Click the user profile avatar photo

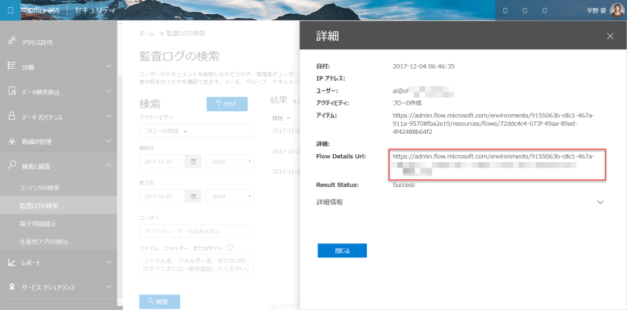coord(616,10)
